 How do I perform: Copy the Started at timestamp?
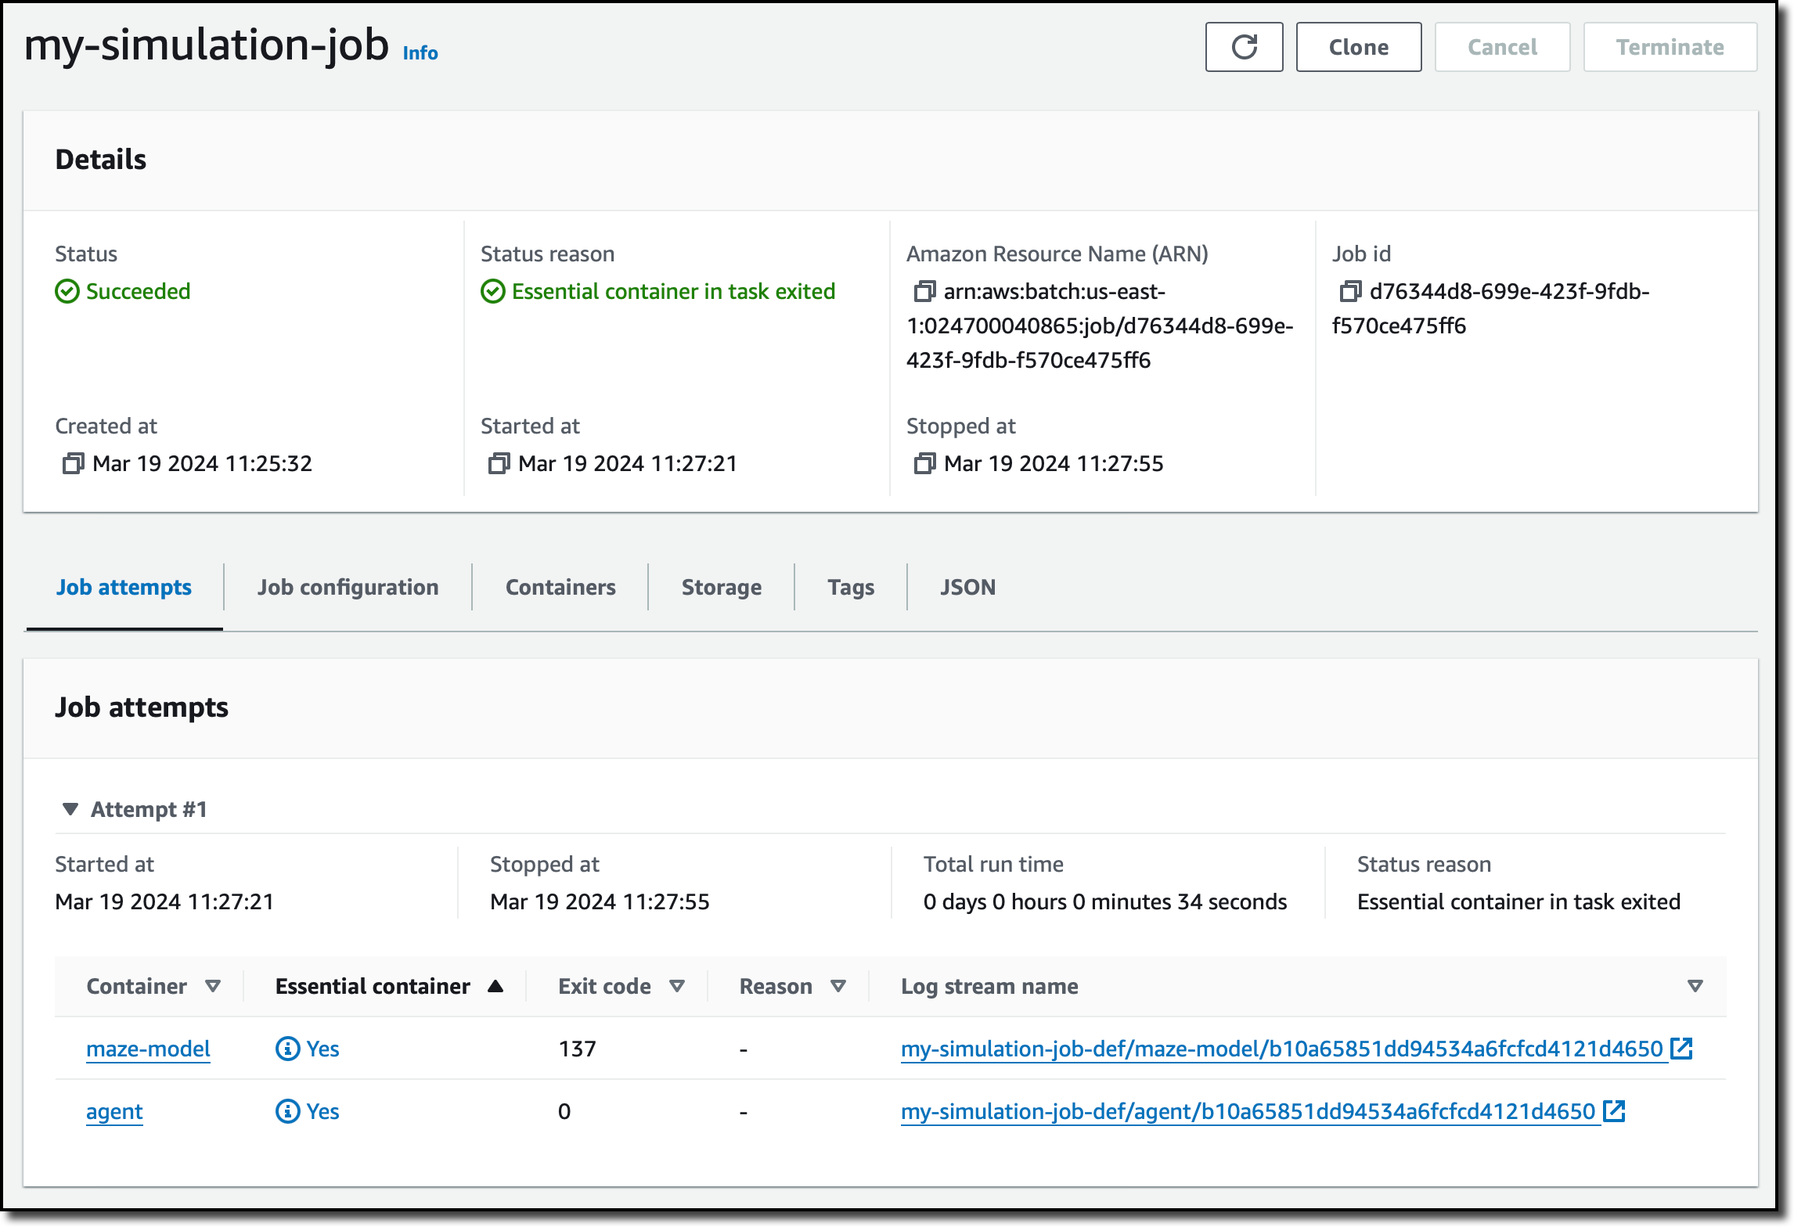[499, 463]
